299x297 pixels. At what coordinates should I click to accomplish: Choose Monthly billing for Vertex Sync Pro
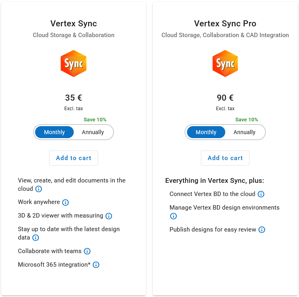[x=206, y=132]
